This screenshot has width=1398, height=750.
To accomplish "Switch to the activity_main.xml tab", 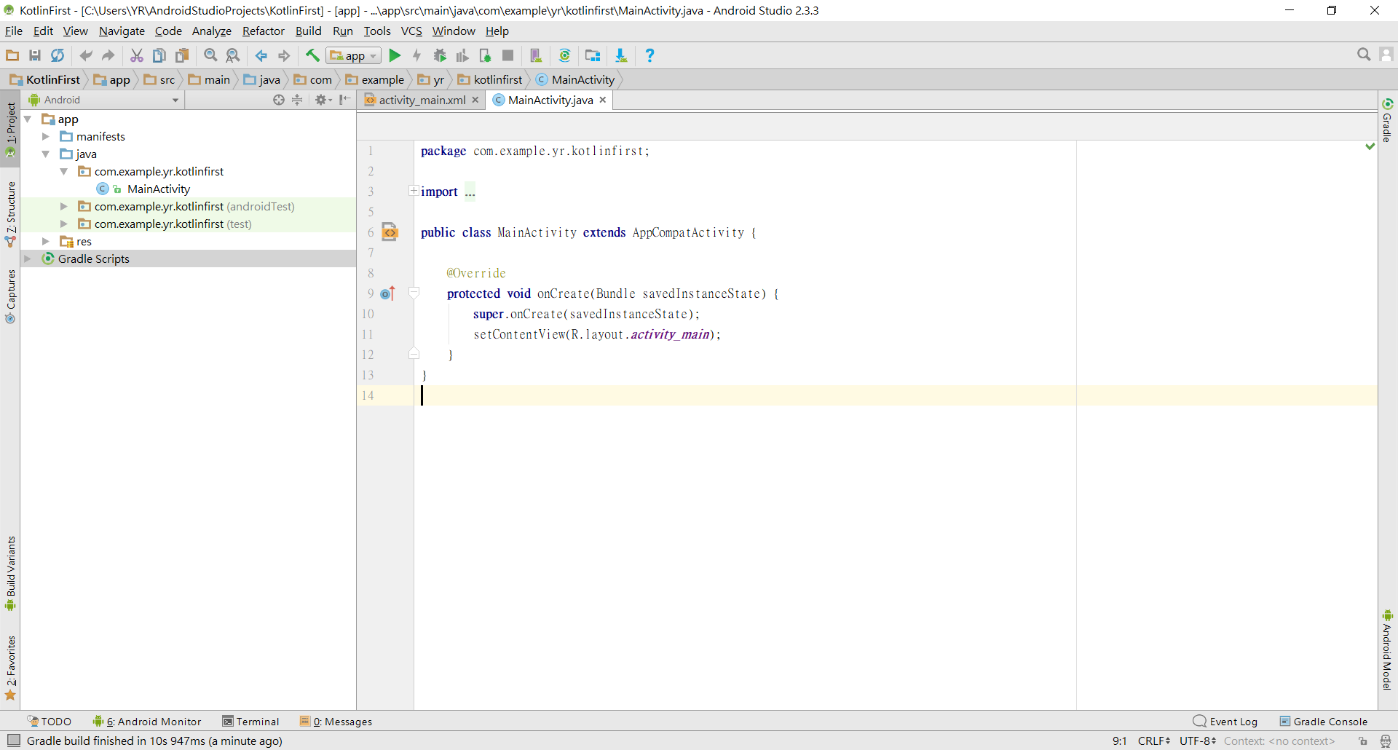I will coord(421,100).
